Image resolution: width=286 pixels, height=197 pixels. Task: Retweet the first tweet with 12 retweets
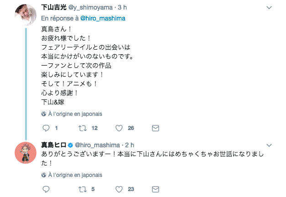click(82, 128)
